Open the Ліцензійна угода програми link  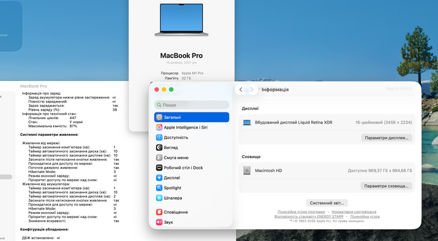point(301,212)
